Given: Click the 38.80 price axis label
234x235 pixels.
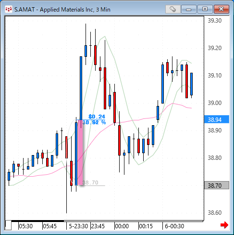Looking at the screenshot, I should 215,158.
